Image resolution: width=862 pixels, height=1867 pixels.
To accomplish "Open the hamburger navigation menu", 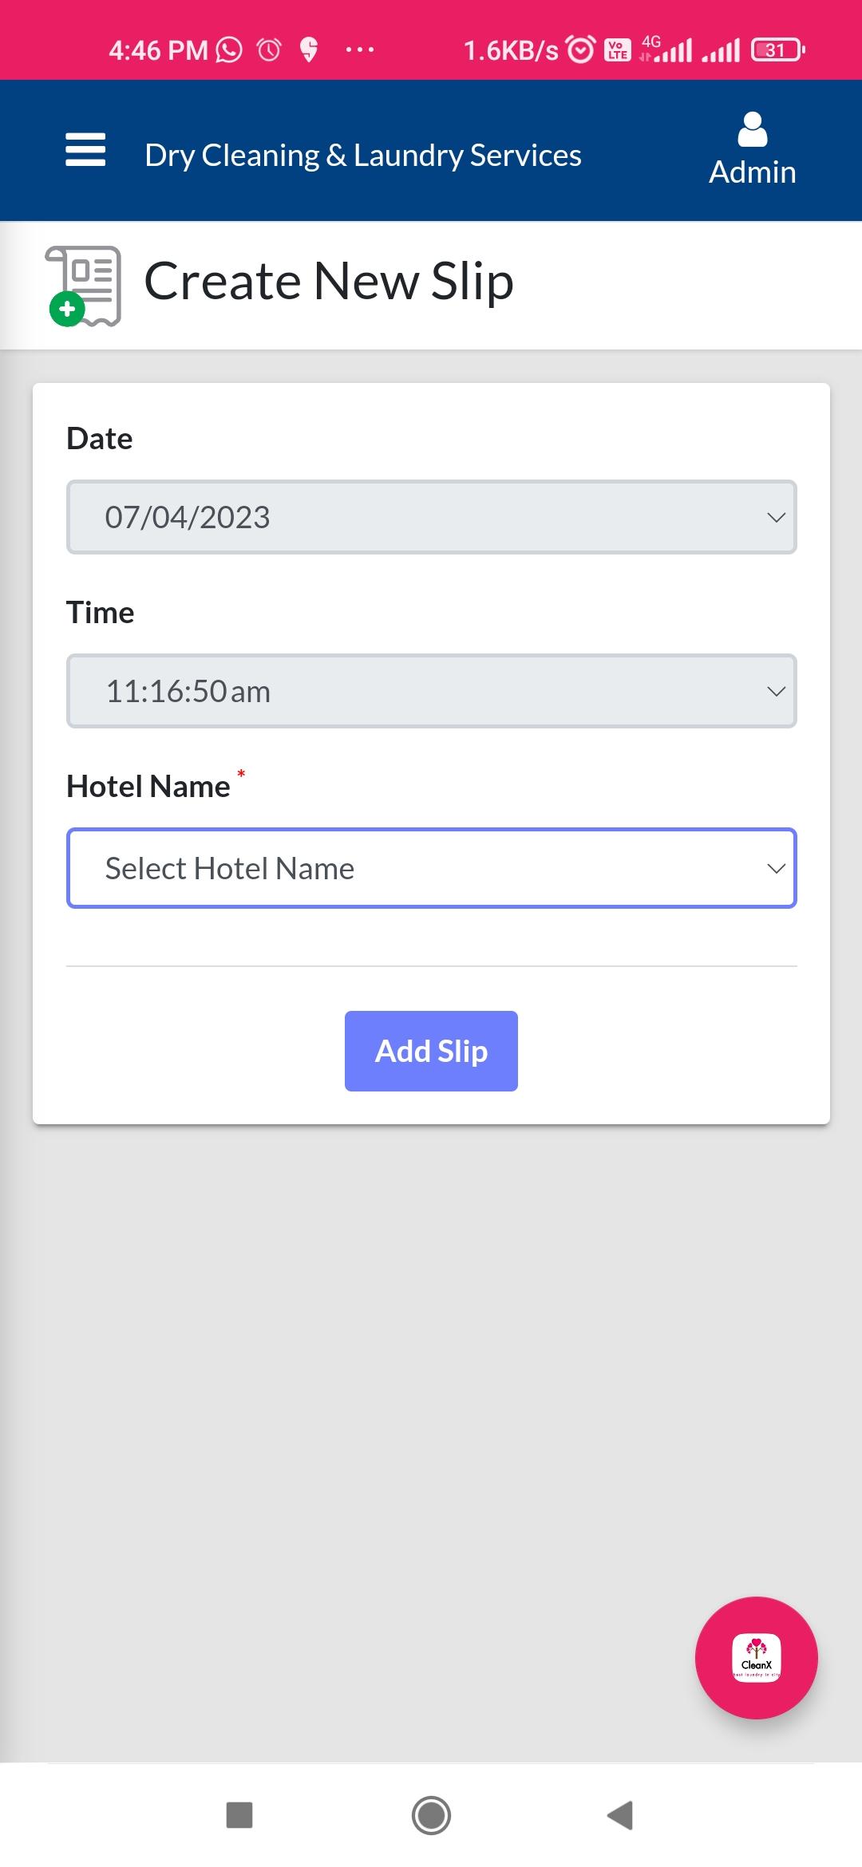I will [85, 149].
